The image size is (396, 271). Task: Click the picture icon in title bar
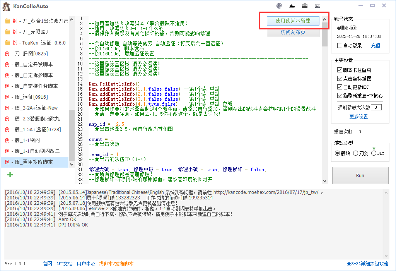pyautogui.click(x=317, y=6)
